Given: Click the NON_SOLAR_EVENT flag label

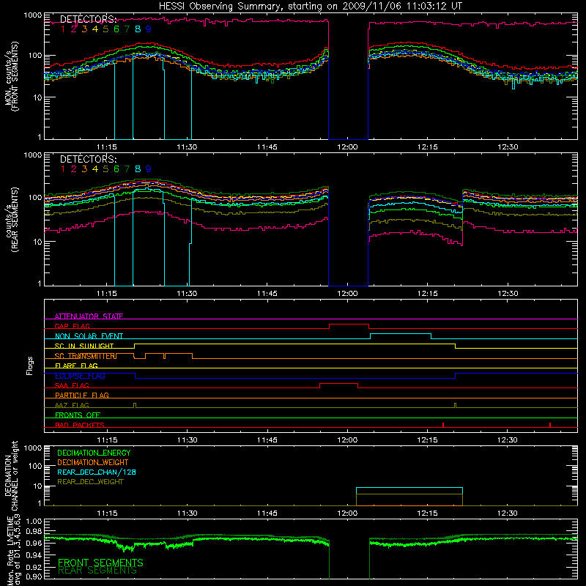Looking at the screenshot, I should [x=89, y=336].
